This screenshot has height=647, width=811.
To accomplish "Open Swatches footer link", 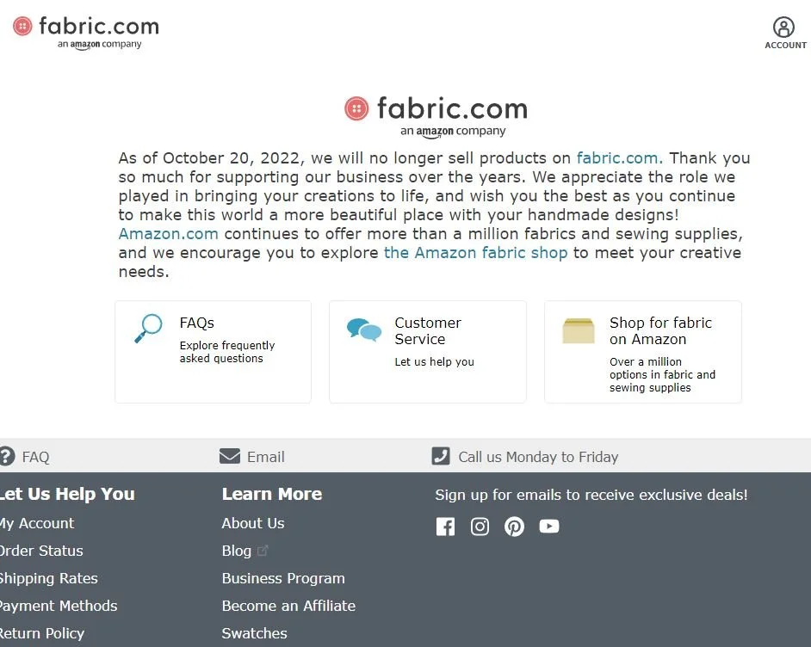I will [255, 633].
